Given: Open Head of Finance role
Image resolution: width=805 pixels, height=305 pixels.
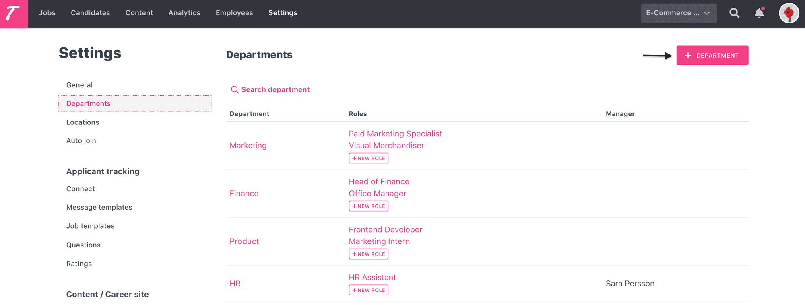Looking at the screenshot, I should click(379, 181).
